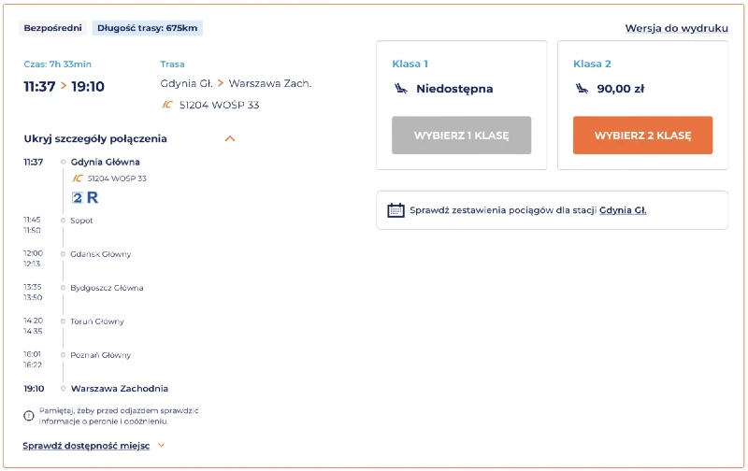748x471 pixels.
Task: Hide details via 'Ukryj szczegóły połączenia'
Action: click(x=95, y=139)
